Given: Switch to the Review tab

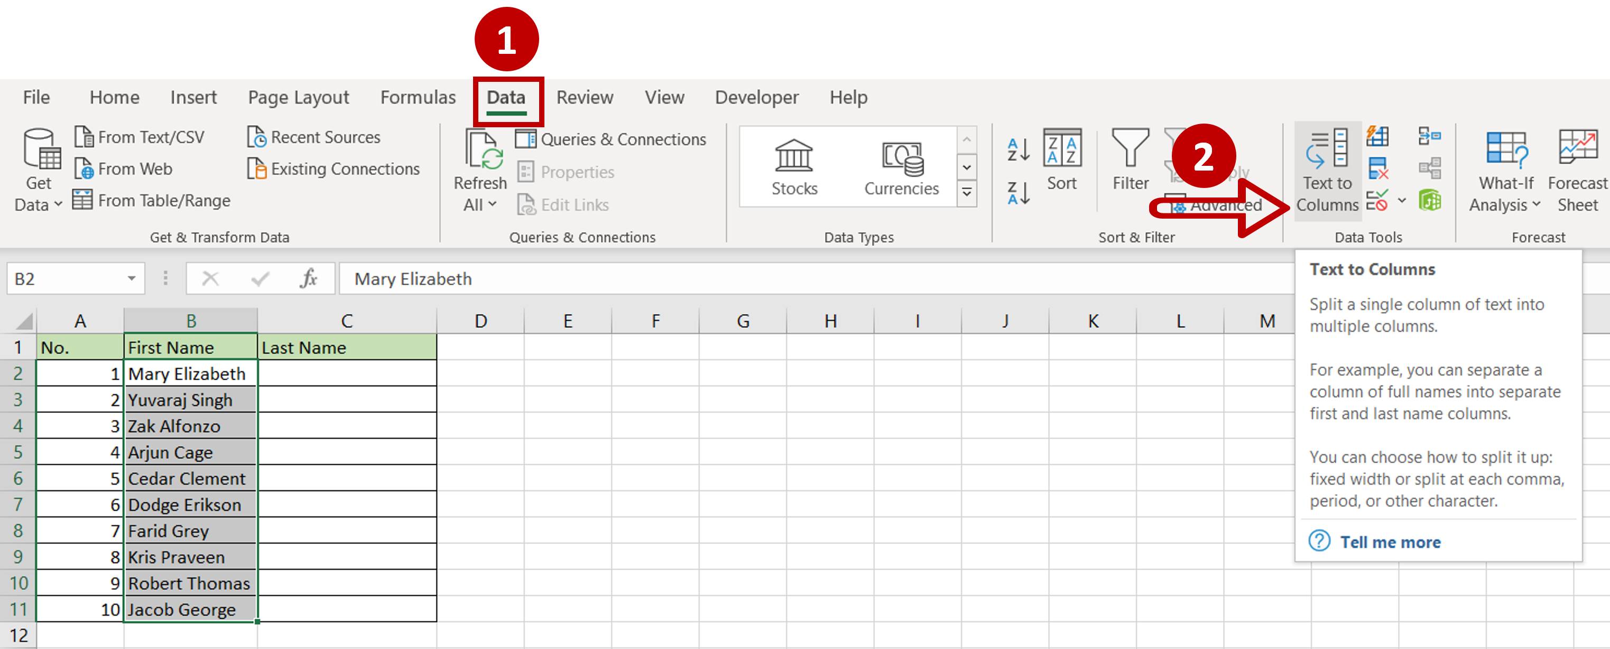Looking at the screenshot, I should pyautogui.click(x=585, y=98).
